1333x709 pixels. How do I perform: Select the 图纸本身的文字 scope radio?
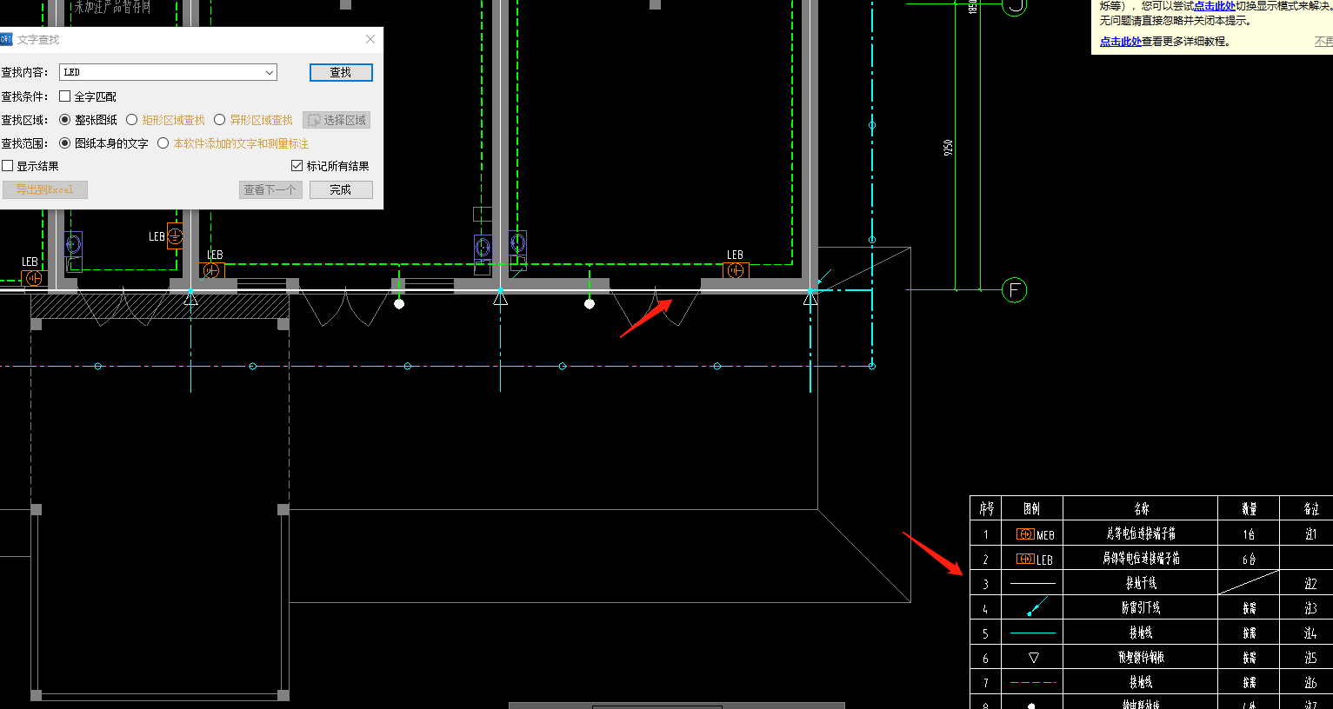point(65,143)
